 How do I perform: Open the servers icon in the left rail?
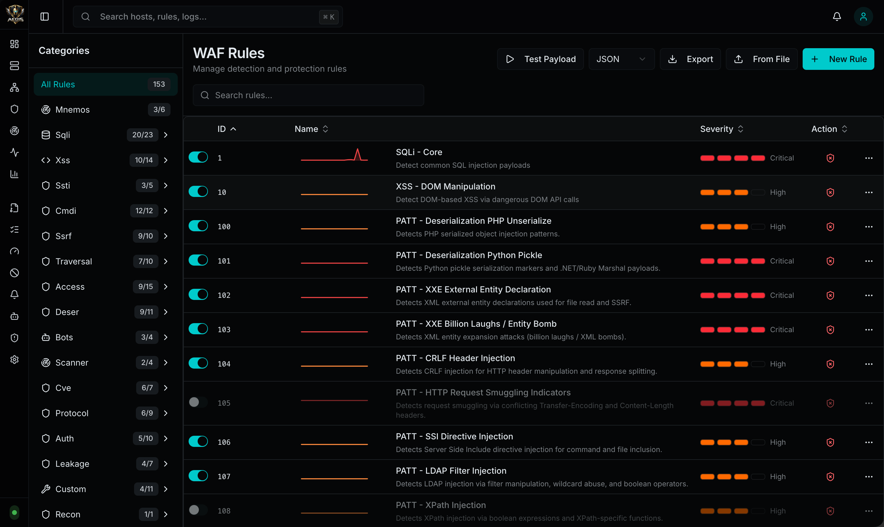[14, 65]
